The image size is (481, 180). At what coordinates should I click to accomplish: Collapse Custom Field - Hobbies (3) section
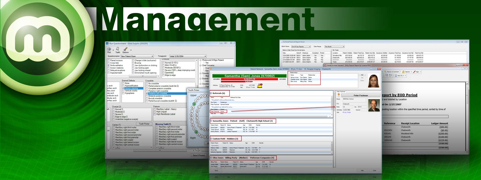211,139
